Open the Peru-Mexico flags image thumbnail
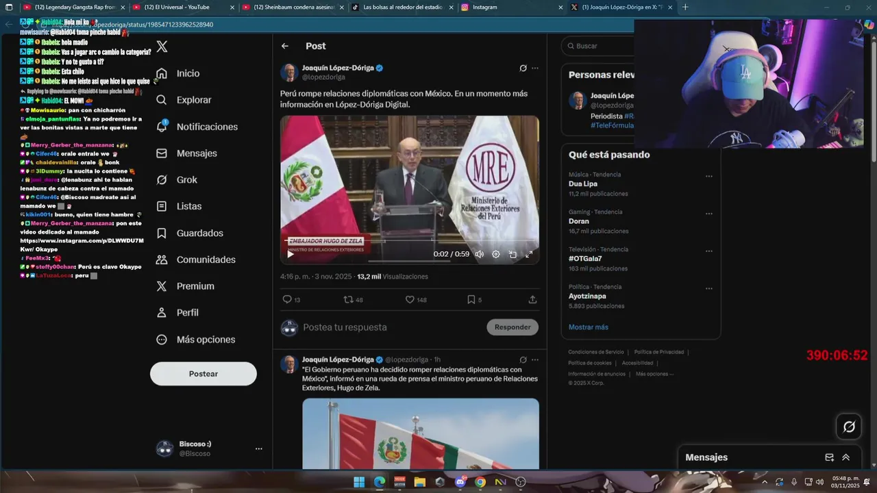The width and height of the screenshot is (877, 493). point(421,433)
